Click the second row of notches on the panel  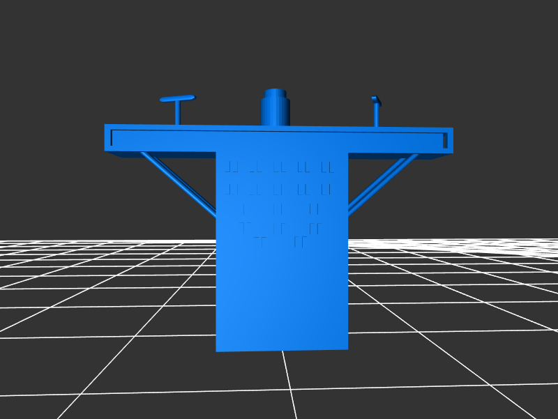279,188
